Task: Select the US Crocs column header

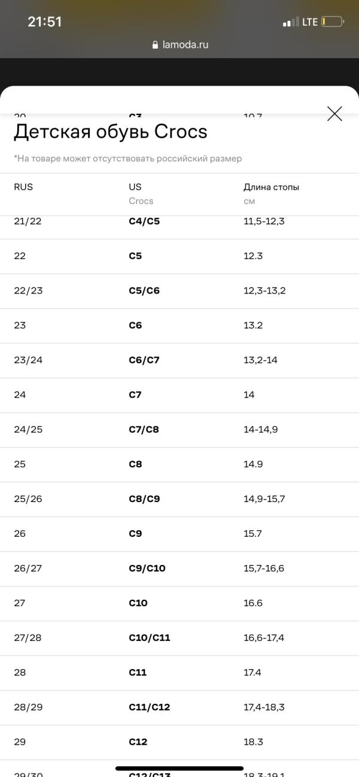Action: point(141,194)
